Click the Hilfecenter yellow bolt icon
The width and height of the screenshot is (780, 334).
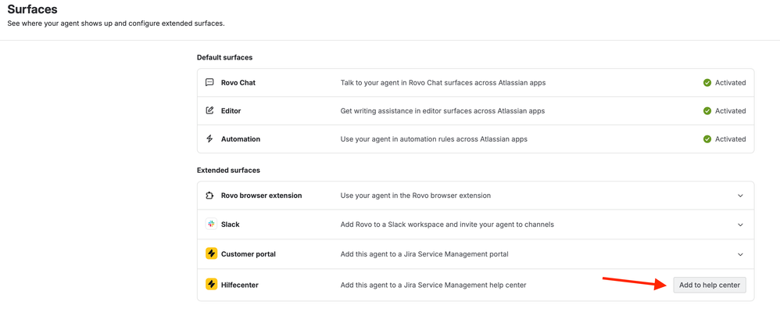211,284
